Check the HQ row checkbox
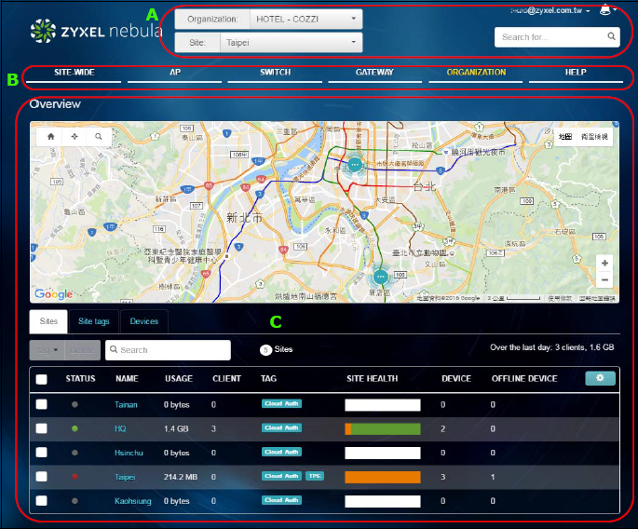 pyautogui.click(x=42, y=428)
